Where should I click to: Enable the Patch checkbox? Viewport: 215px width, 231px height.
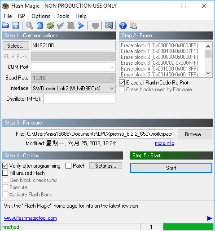(x=68, y=166)
